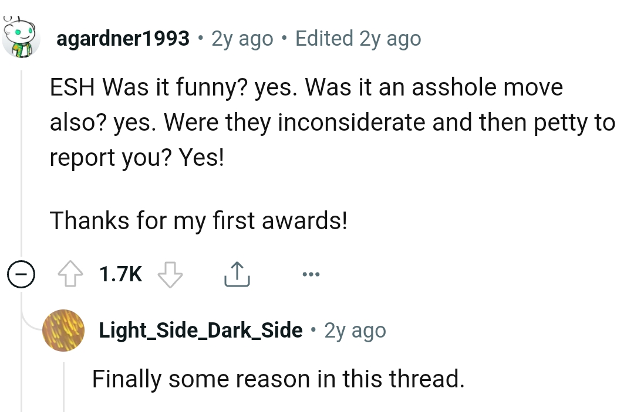Click 'Finally some reason in this thread.' reply text
This screenshot has height=412, width=634.
278,379
